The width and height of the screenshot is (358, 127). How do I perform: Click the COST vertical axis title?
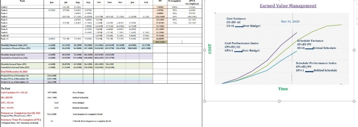[210, 49]
